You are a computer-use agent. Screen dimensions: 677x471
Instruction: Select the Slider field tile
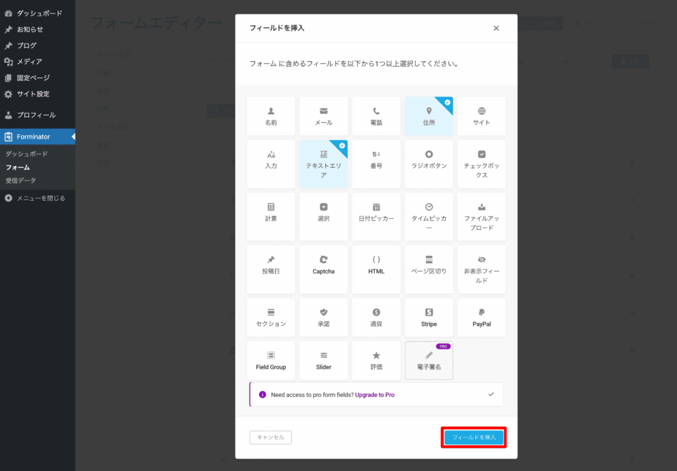coord(323,360)
